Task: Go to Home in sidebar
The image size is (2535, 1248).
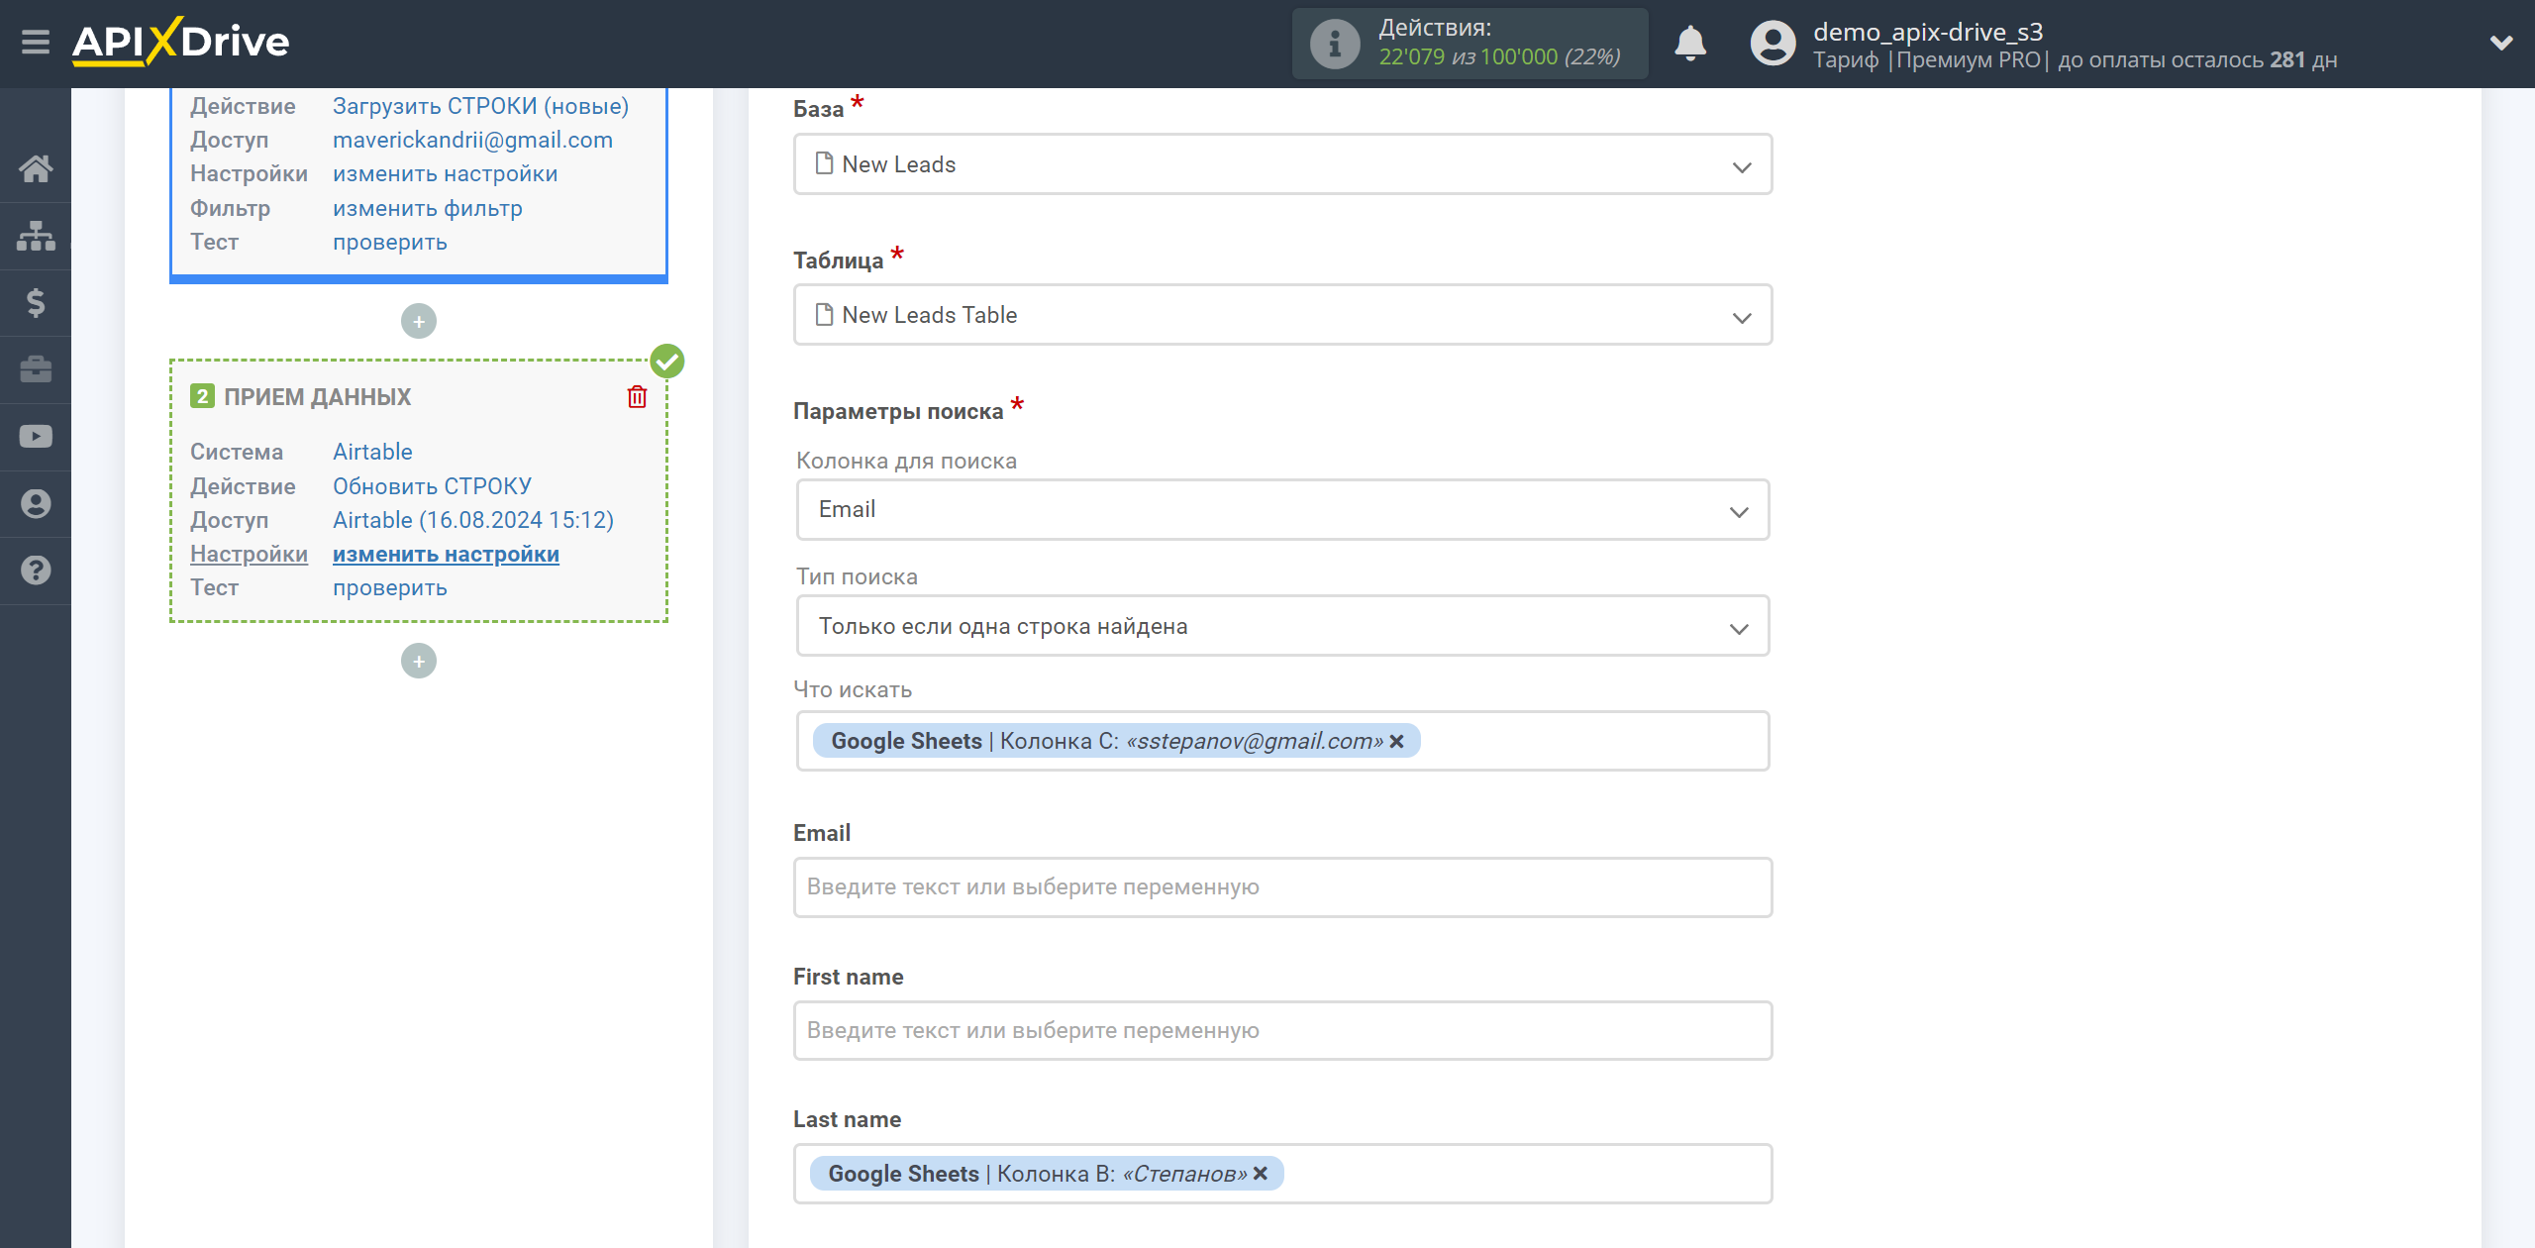Action: (x=36, y=168)
